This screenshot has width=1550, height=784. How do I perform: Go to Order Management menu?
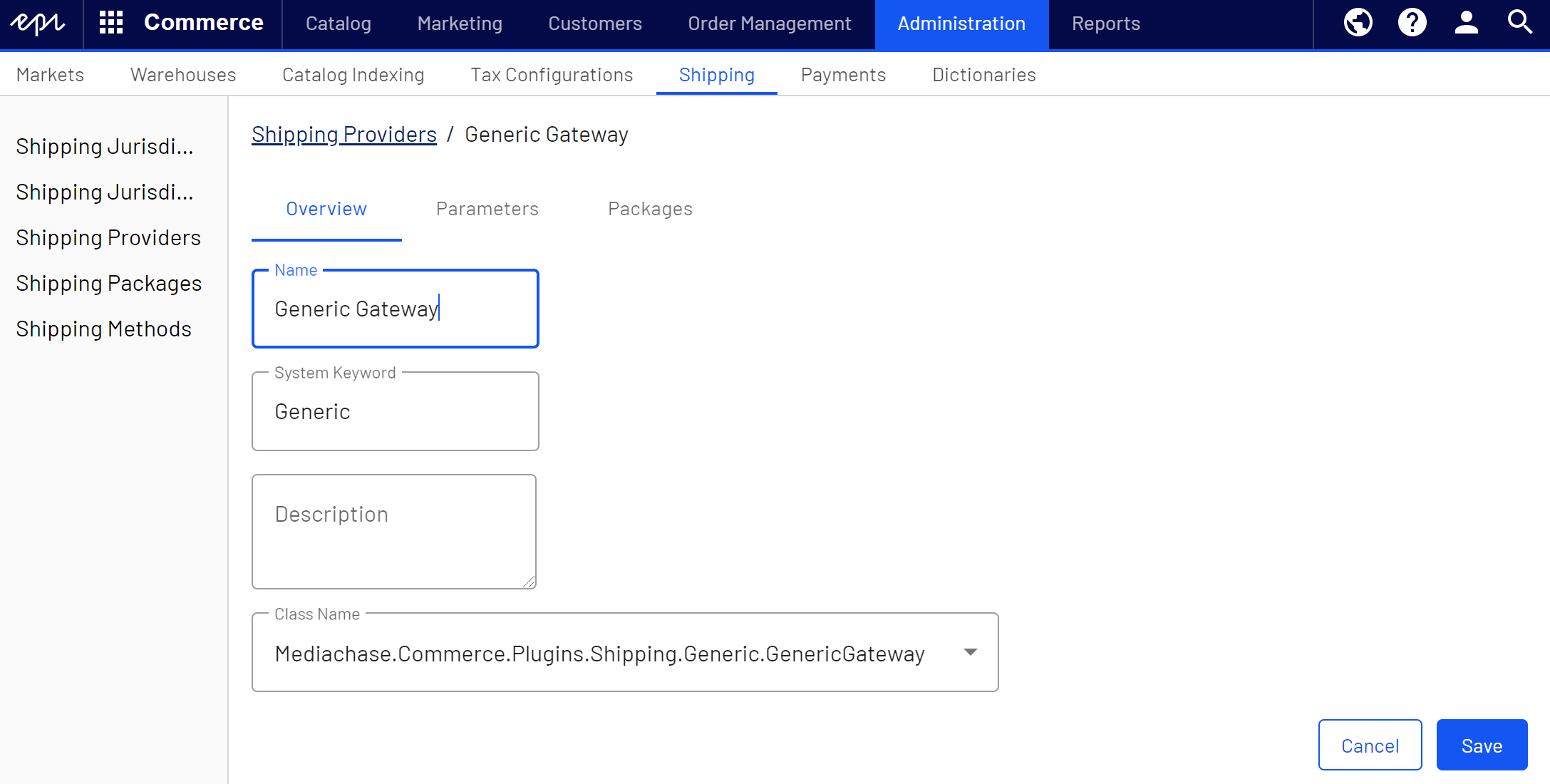pyautogui.click(x=770, y=24)
